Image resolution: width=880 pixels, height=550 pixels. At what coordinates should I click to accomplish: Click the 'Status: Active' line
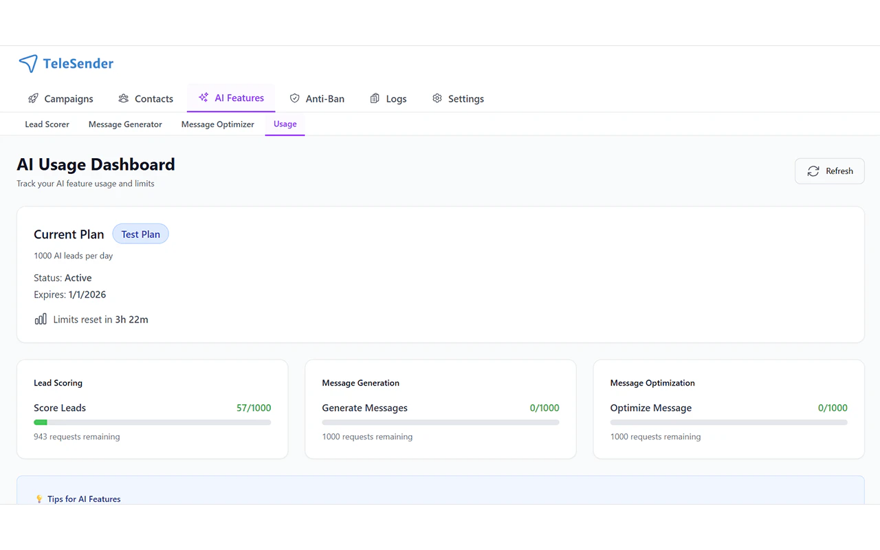click(63, 278)
